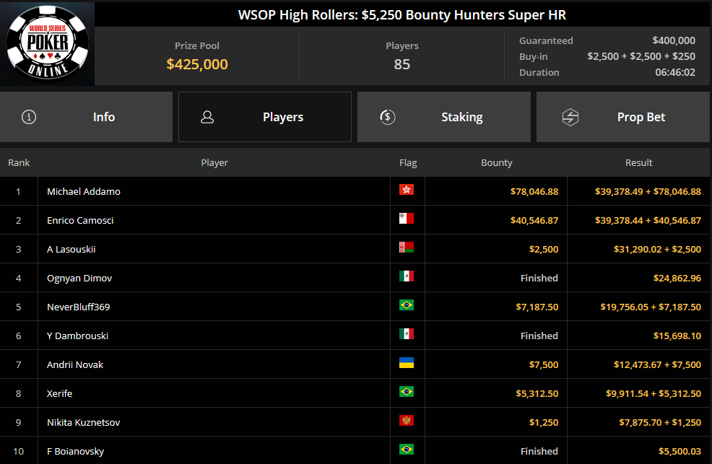Click A Lasouskii's bounty $2,500
Image resolution: width=712 pixels, height=464 pixels.
point(544,250)
